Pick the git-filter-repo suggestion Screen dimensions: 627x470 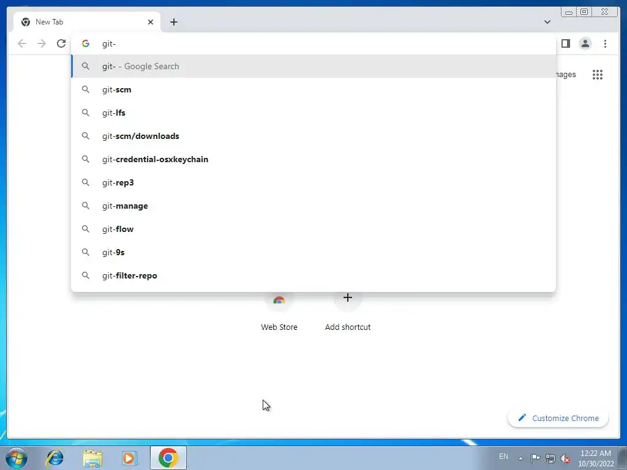click(x=313, y=275)
